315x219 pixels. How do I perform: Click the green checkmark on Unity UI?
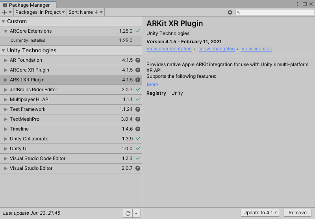point(137,148)
